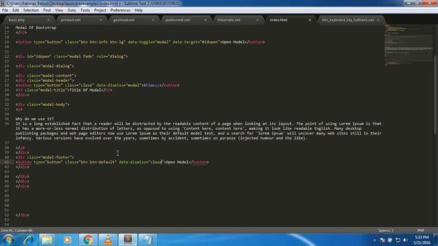Image resolution: width=438 pixels, height=246 pixels.
Task: Click line number 52 in the gutter
Action: point(6,215)
